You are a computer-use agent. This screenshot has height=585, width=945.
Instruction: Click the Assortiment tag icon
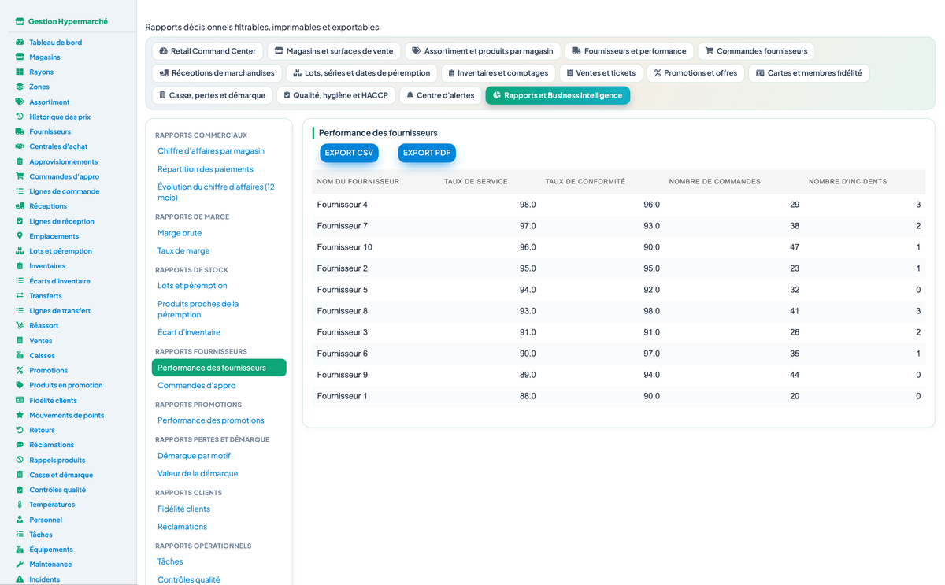[20, 102]
